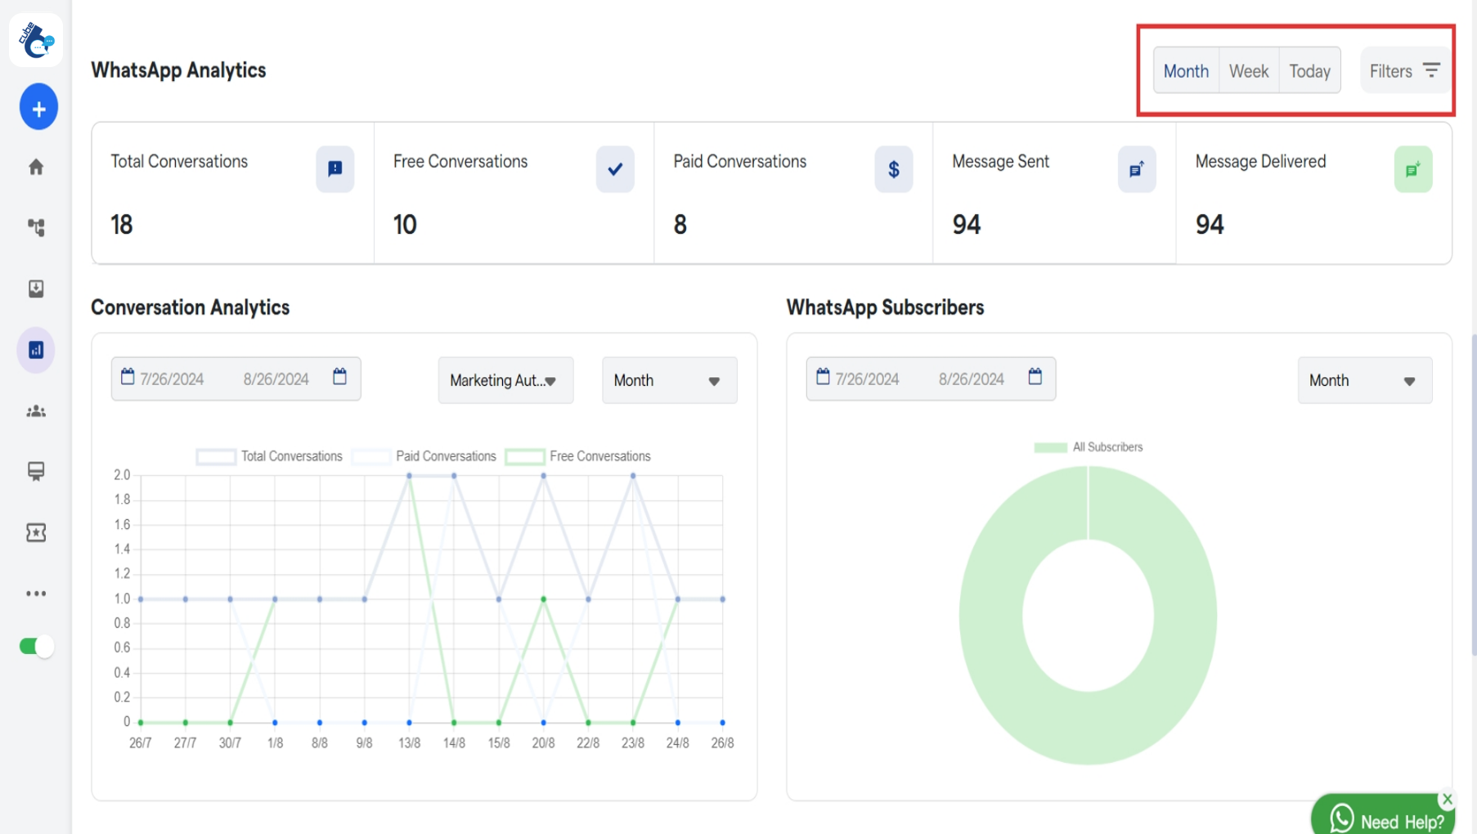The width and height of the screenshot is (1477, 834).
Task: Expand the Month dropdown under Conversation Analytics
Action: click(x=668, y=379)
